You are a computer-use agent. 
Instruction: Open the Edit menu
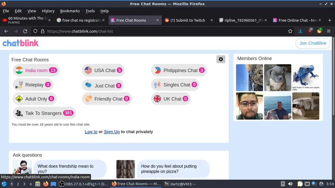pyautogui.click(x=18, y=11)
